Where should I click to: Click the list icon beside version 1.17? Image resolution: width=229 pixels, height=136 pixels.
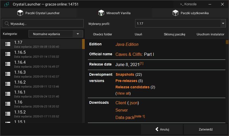[x=8, y=44]
